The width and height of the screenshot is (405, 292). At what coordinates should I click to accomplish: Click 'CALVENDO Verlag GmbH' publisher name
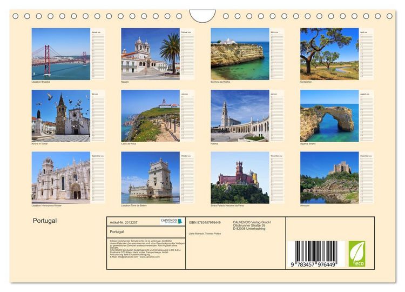252,222
